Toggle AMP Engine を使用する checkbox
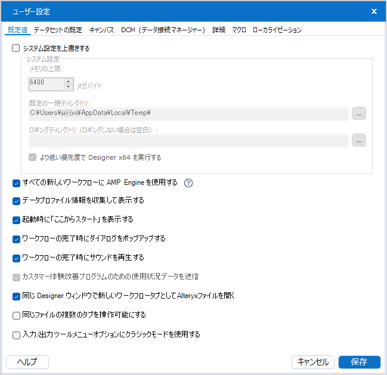 pos(16,182)
